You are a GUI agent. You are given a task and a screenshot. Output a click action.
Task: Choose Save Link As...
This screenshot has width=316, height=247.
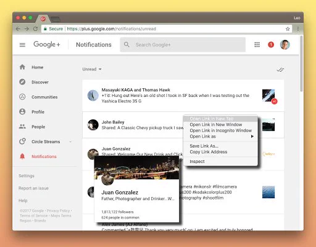[220, 146]
